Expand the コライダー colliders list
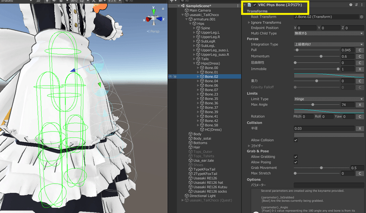This screenshot has width=366, height=213. [x=249, y=146]
